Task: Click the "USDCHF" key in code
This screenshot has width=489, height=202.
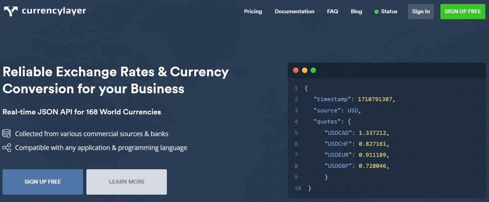Action: pos(338,144)
